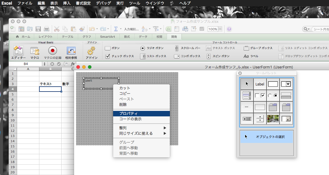Select the Label tool in tool palette
Image resolution: width=329 pixels, height=175 pixels.
260,84
